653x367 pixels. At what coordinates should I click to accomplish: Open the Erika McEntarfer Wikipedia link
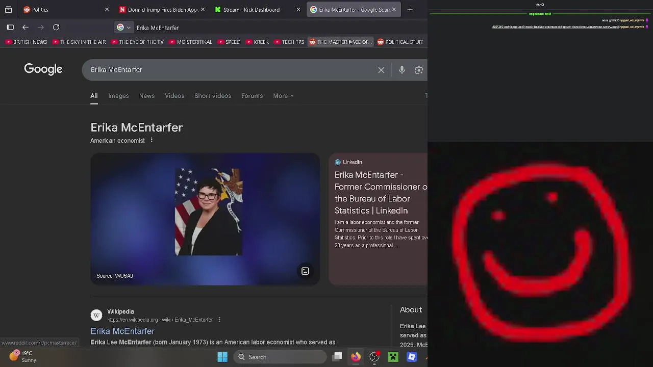pos(122,331)
